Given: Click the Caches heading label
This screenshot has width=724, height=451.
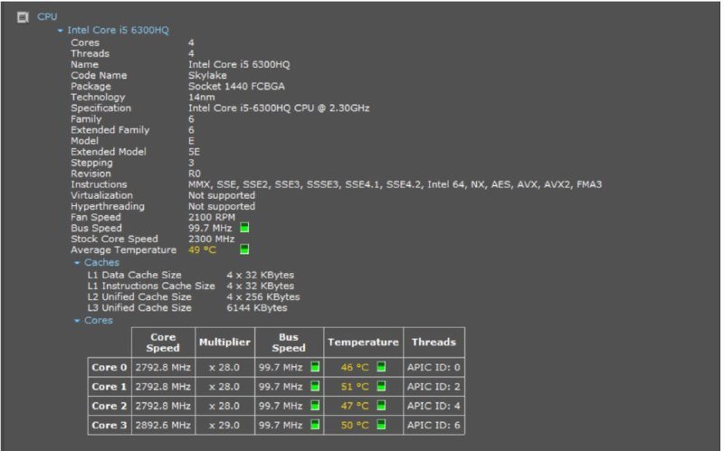Looking at the screenshot, I should [x=101, y=262].
